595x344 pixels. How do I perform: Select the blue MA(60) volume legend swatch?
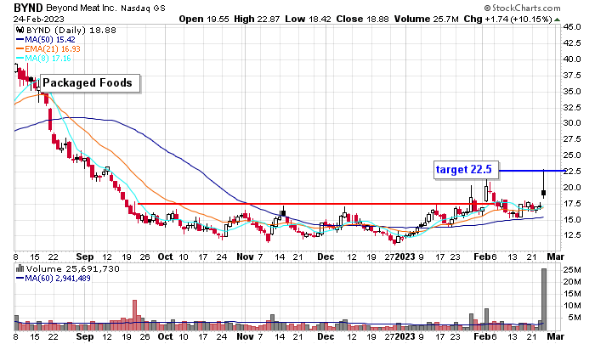pyautogui.click(x=20, y=279)
